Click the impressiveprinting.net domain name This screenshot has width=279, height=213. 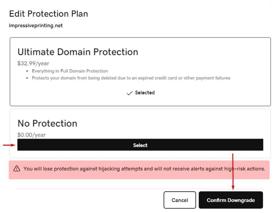pos(36,26)
